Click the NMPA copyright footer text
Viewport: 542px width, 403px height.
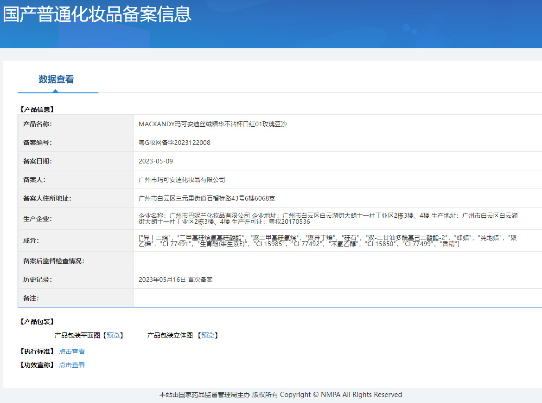coord(281,395)
